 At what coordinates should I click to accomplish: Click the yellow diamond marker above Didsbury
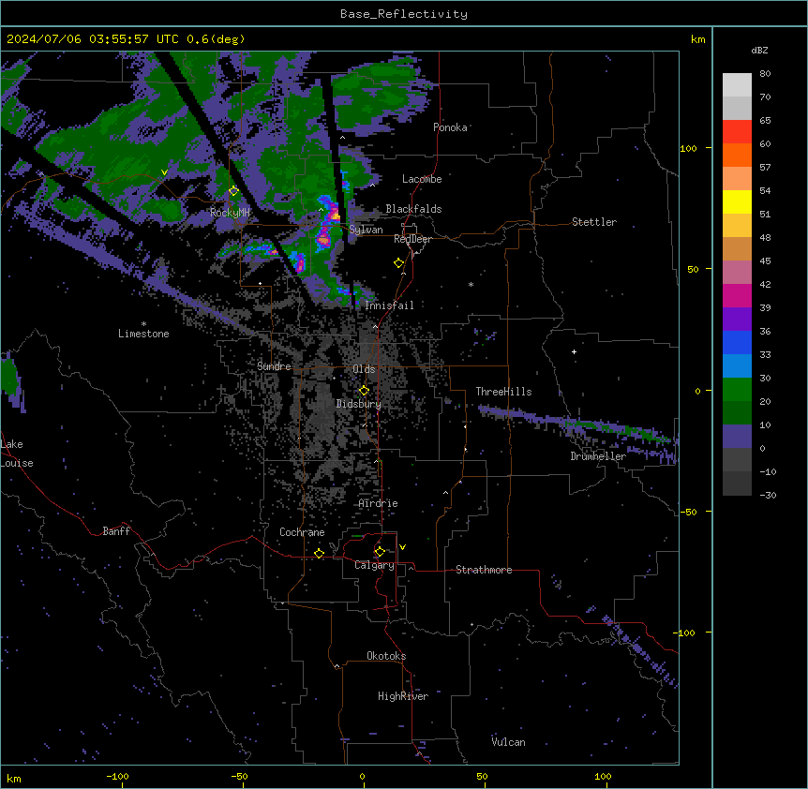point(364,391)
